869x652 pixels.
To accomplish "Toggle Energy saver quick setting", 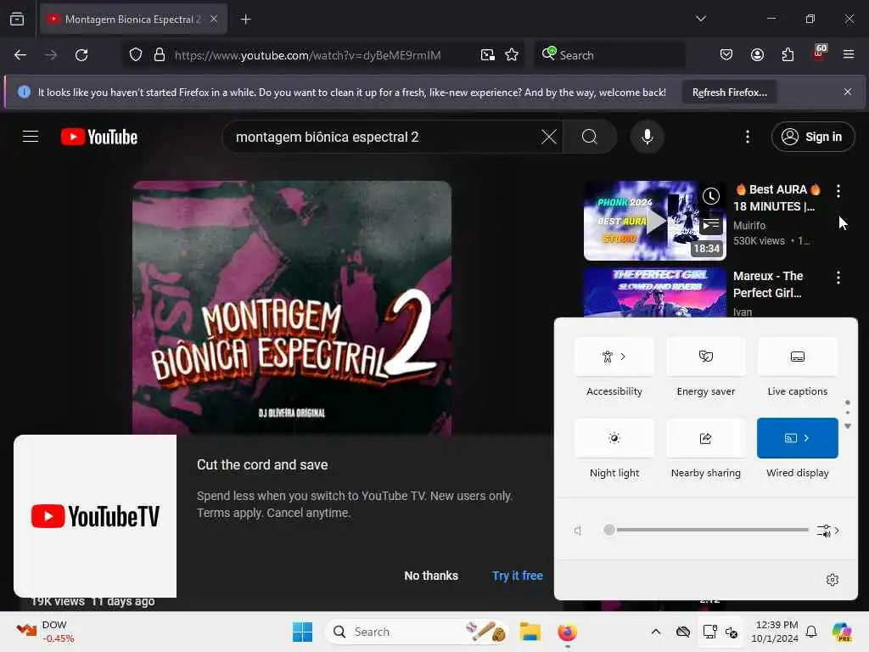I will 705,357.
